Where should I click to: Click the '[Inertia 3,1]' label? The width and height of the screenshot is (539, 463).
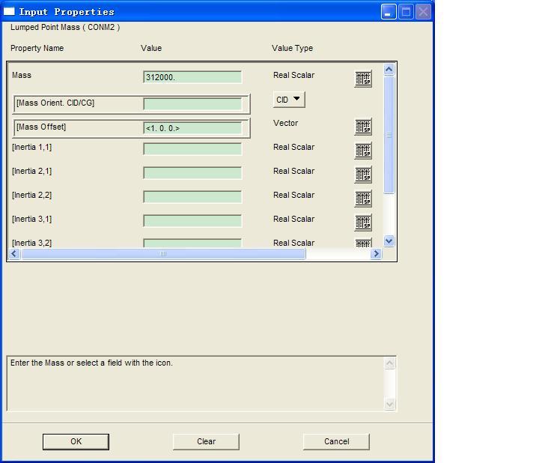(x=32, y=219)
